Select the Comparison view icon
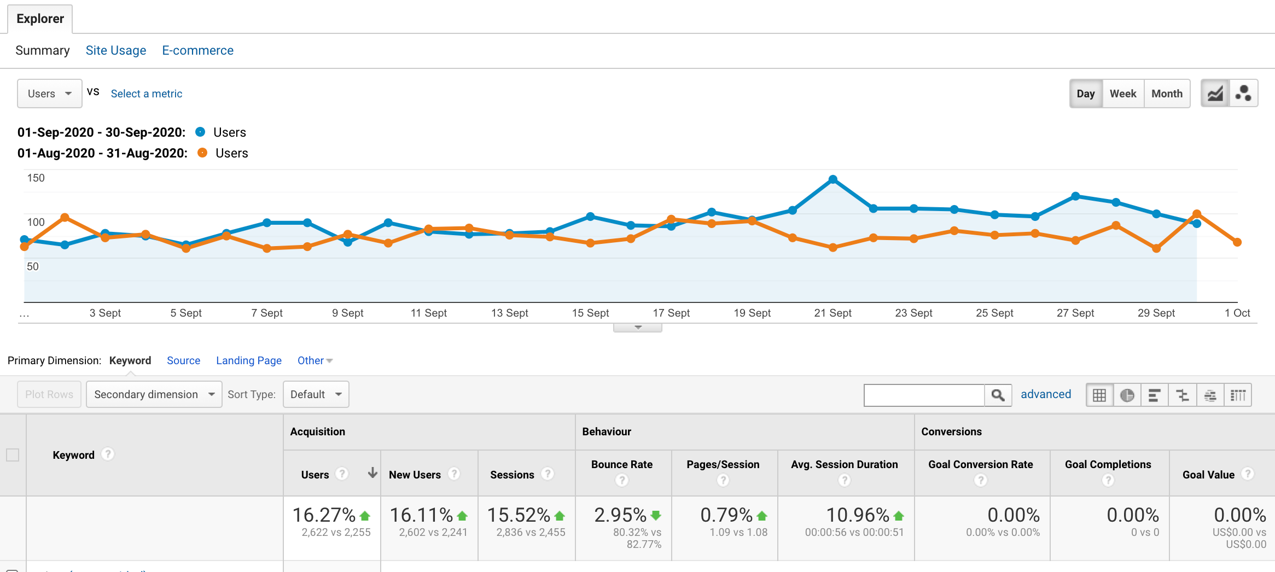The image size is (1275, 572). pos(1183,395)
